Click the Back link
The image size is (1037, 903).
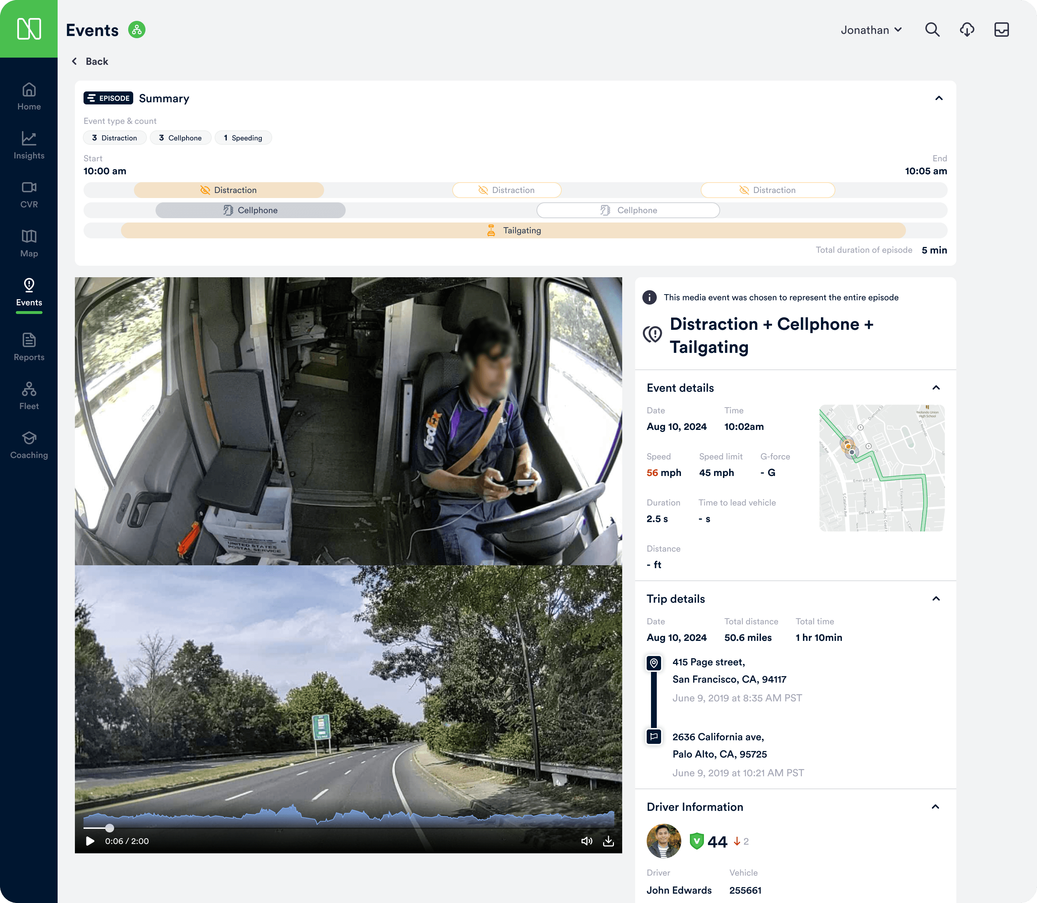point(90,62)
